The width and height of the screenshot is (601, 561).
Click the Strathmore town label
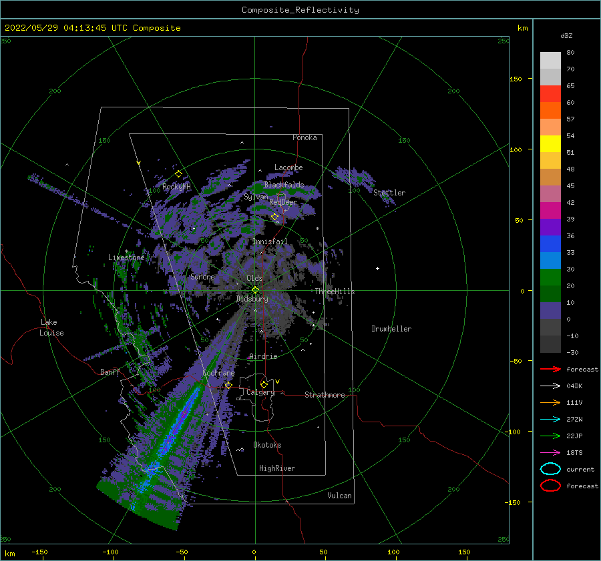pyautogui.click(x=325, y=395)
